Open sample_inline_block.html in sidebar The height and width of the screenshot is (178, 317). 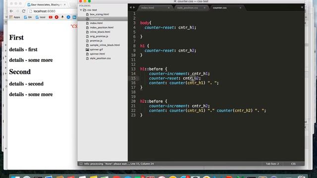[x=105, y=45]
